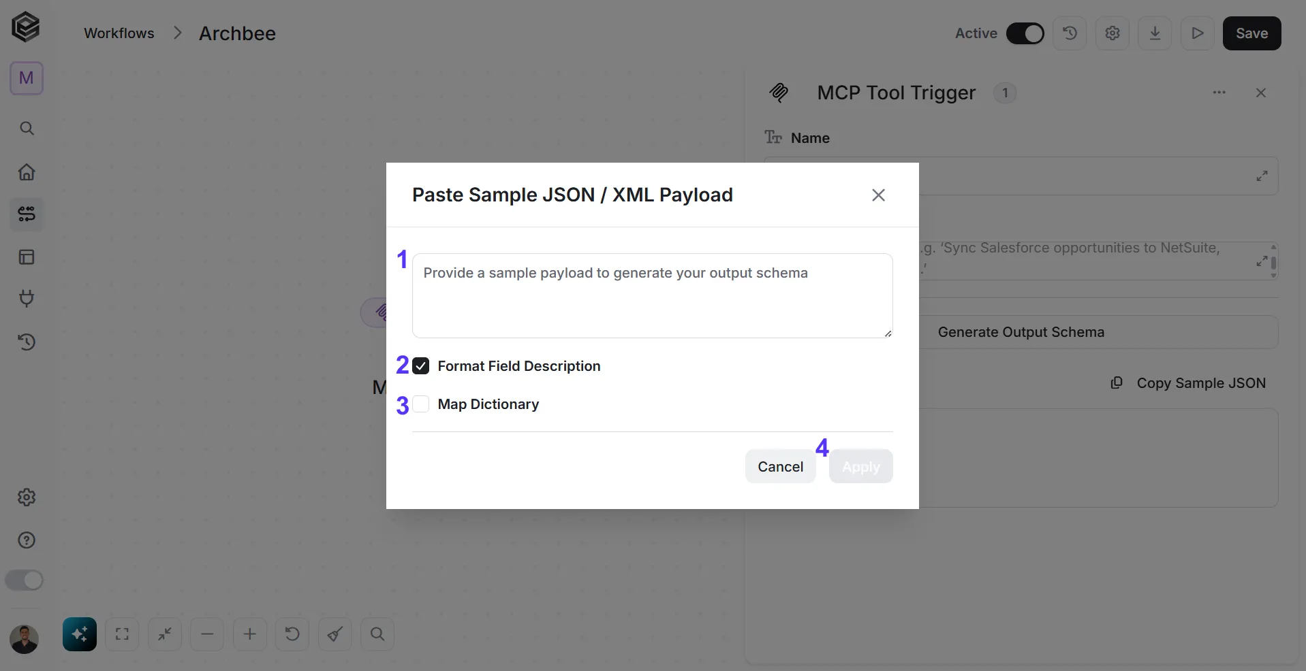1306x671 pixels.
Task: Zoom in the canvas with plus
Action: click(250, 634)
